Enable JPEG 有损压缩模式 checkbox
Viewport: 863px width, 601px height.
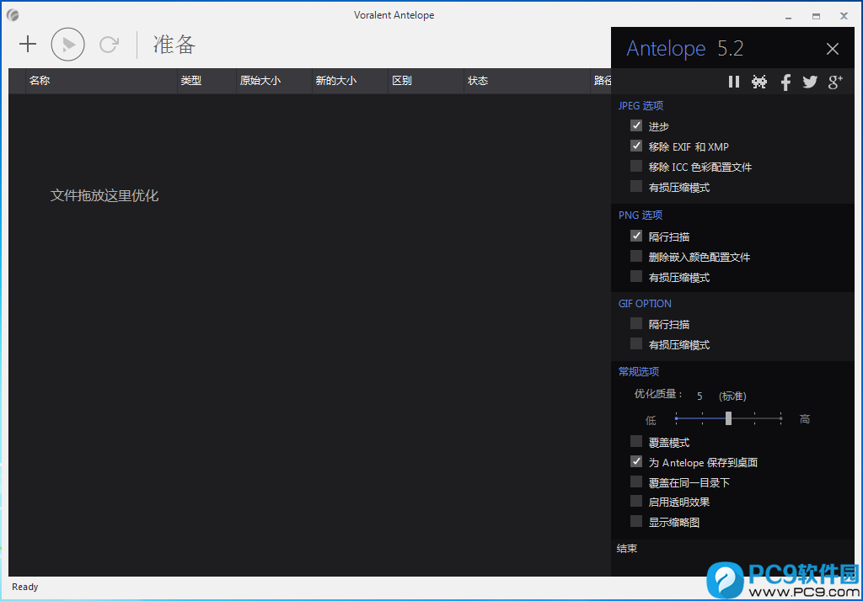[x=636, y=187]
